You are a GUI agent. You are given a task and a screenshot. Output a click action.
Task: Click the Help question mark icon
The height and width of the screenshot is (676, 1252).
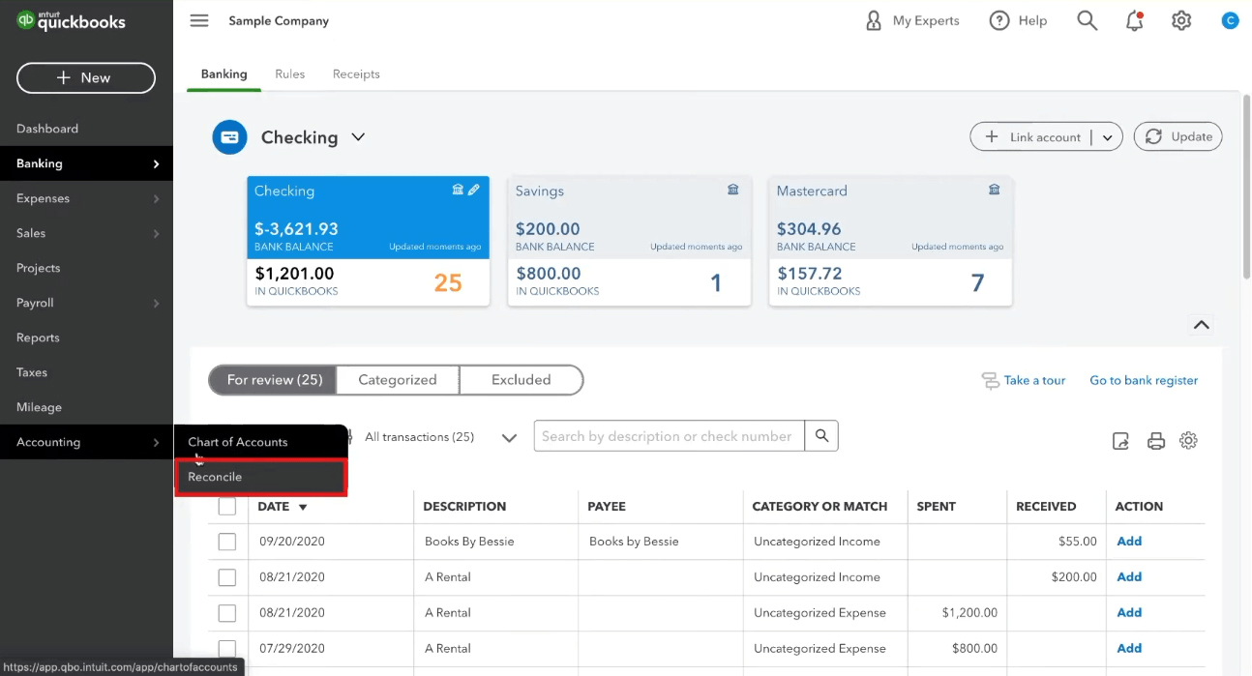point(999,20)
